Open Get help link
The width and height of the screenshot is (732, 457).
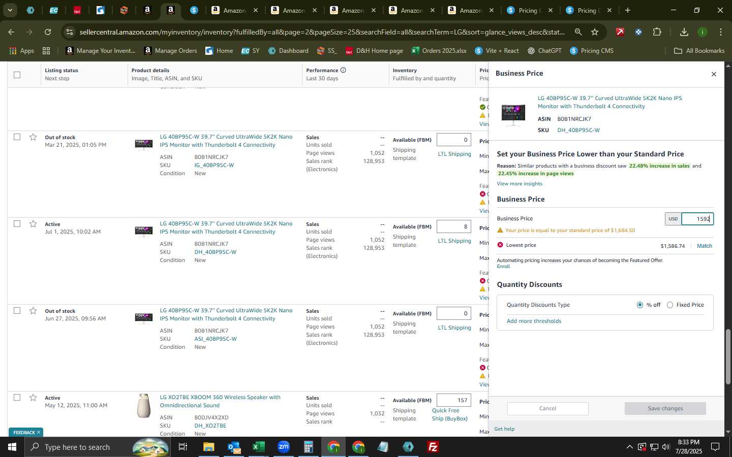click(504, 429)
